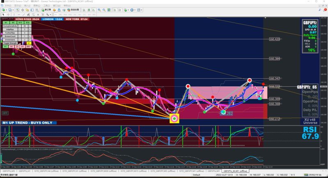Open the search icon at top right
The height and width of the screenshot is (178, 328).
(320, 10)
